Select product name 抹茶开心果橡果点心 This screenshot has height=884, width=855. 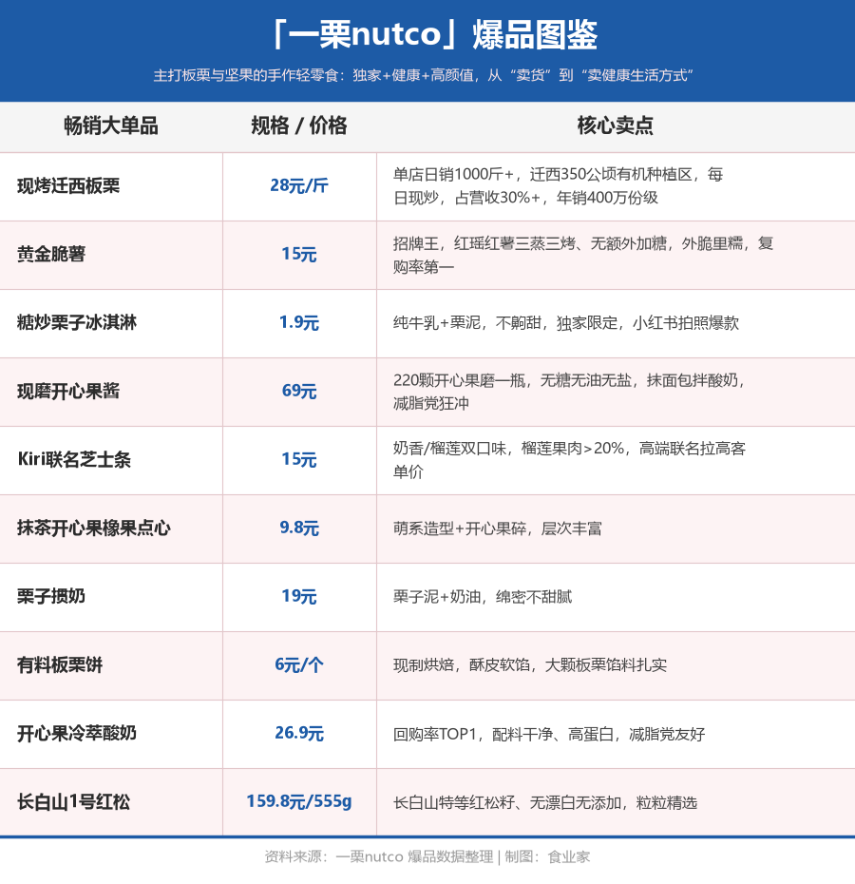point(93,528)
